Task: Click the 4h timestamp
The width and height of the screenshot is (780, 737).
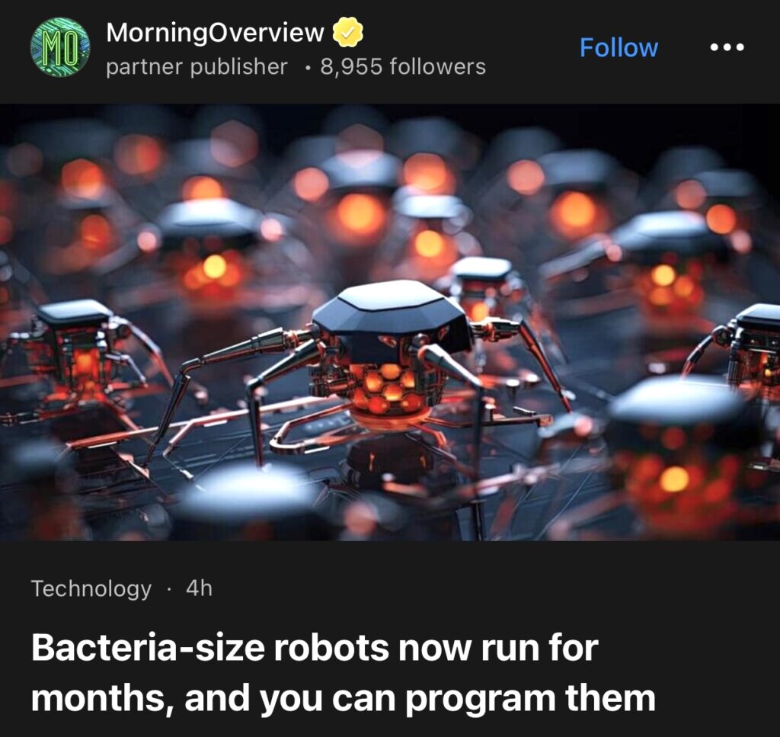Action: (199, 588)
